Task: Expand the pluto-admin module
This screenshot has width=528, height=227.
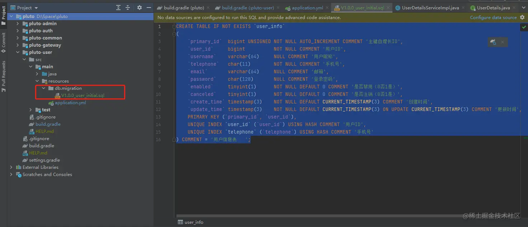Action: click(18, 23)
